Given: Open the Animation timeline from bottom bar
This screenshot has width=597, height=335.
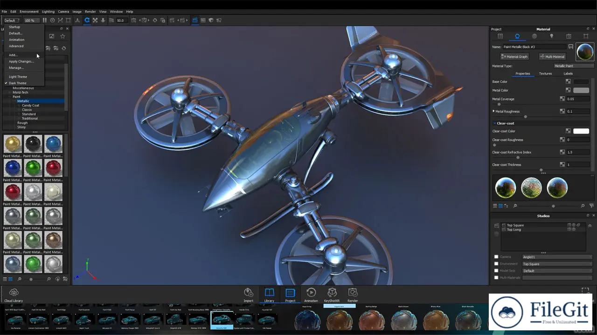Looking at the screenshot, I should (x=311, y=295).
